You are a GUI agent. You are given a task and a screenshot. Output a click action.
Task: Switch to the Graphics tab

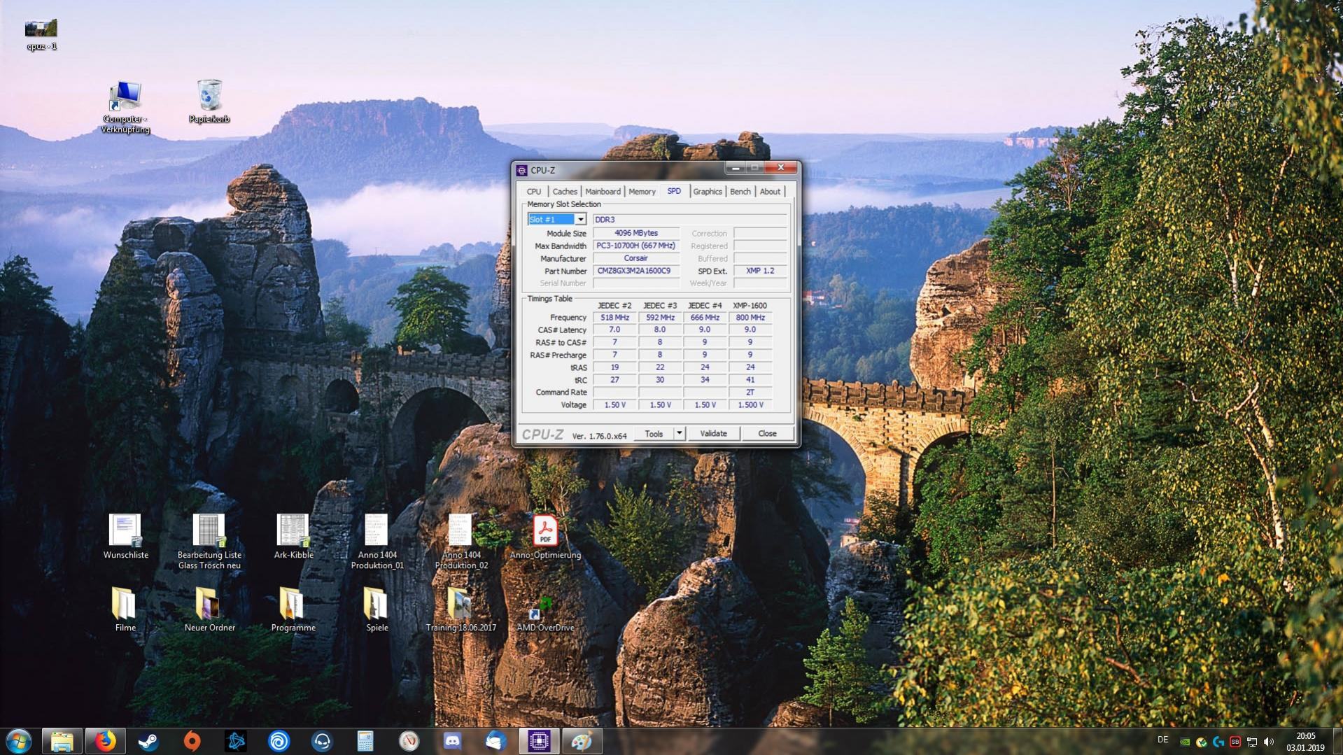pos(708,192)
